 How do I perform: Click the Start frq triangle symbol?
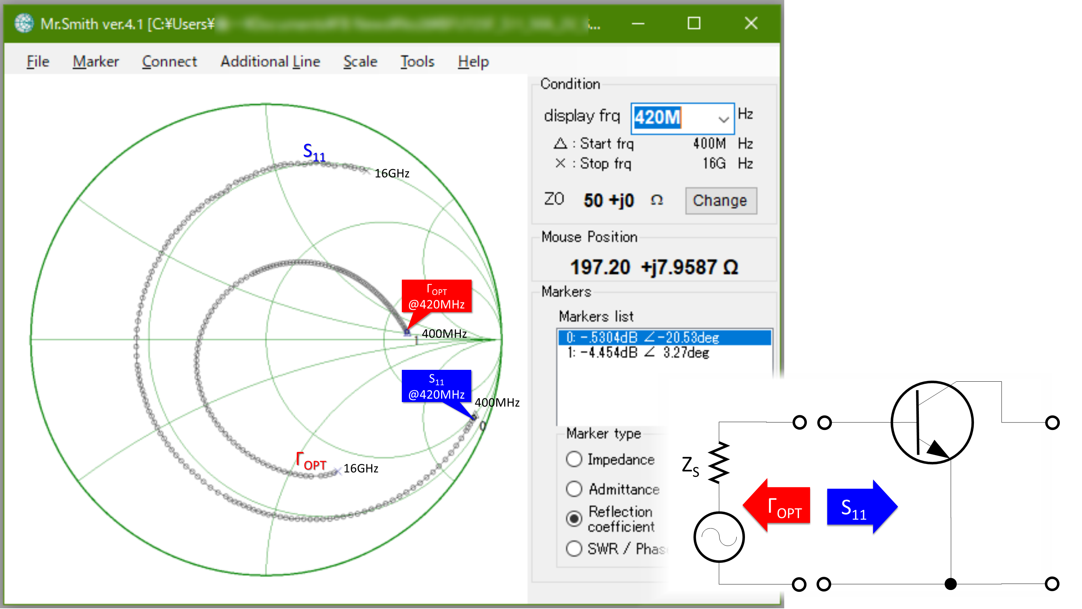[560, 144]
